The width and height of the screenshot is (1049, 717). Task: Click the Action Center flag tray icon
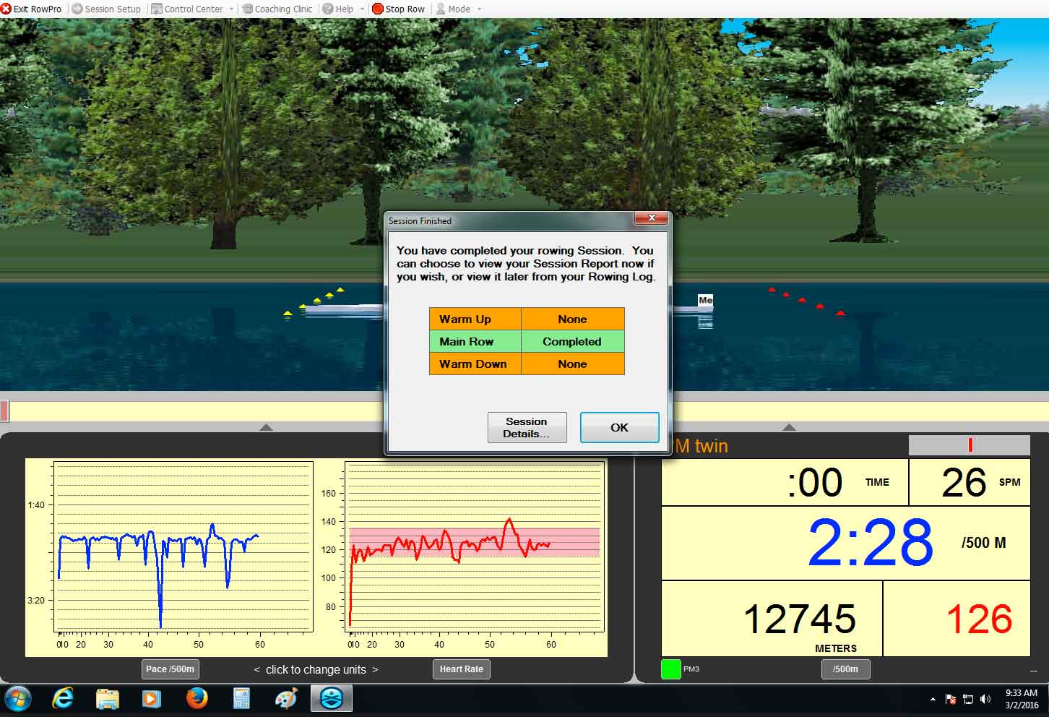951,699
